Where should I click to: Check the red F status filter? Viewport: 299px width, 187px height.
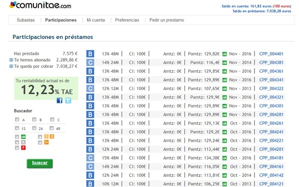click(x=17, y=148)
